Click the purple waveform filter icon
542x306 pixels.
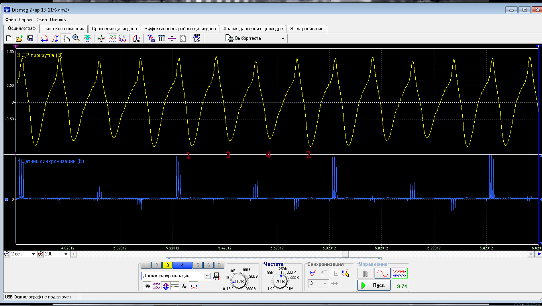pos(157,286)
